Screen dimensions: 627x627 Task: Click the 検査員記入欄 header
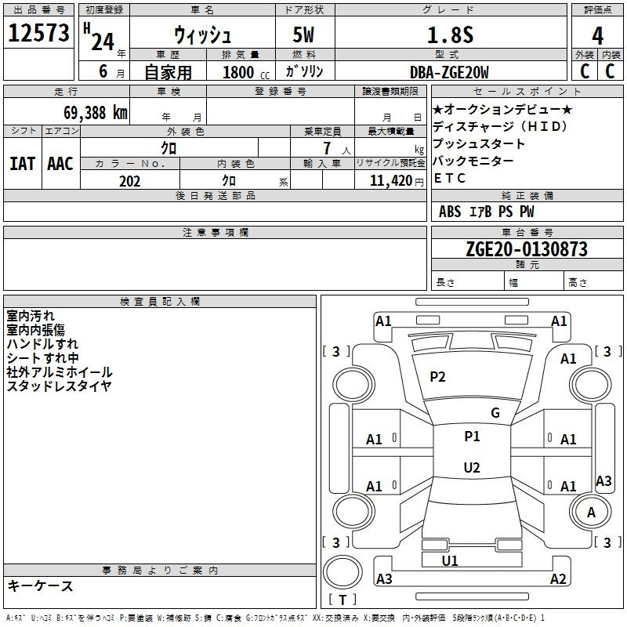point(160,302)
